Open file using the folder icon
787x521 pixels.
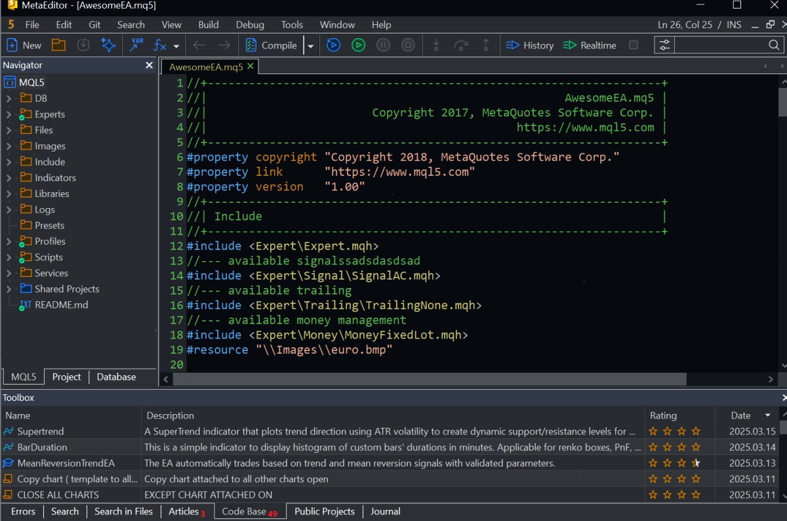pos(59,45)
